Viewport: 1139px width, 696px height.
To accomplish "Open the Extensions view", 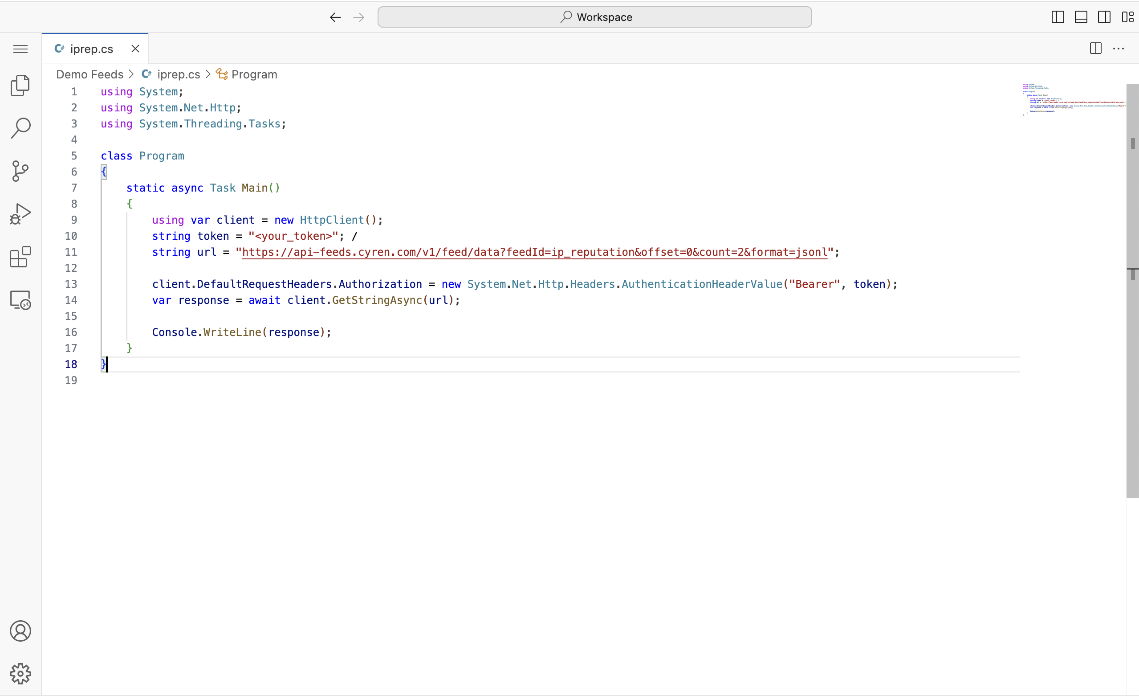I will (20, 257).
